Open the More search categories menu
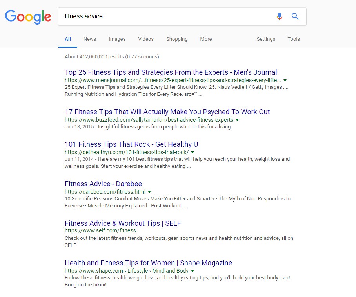Image resolution: width=356 pixels, height=297 pixels. click(x=206, y=39)
